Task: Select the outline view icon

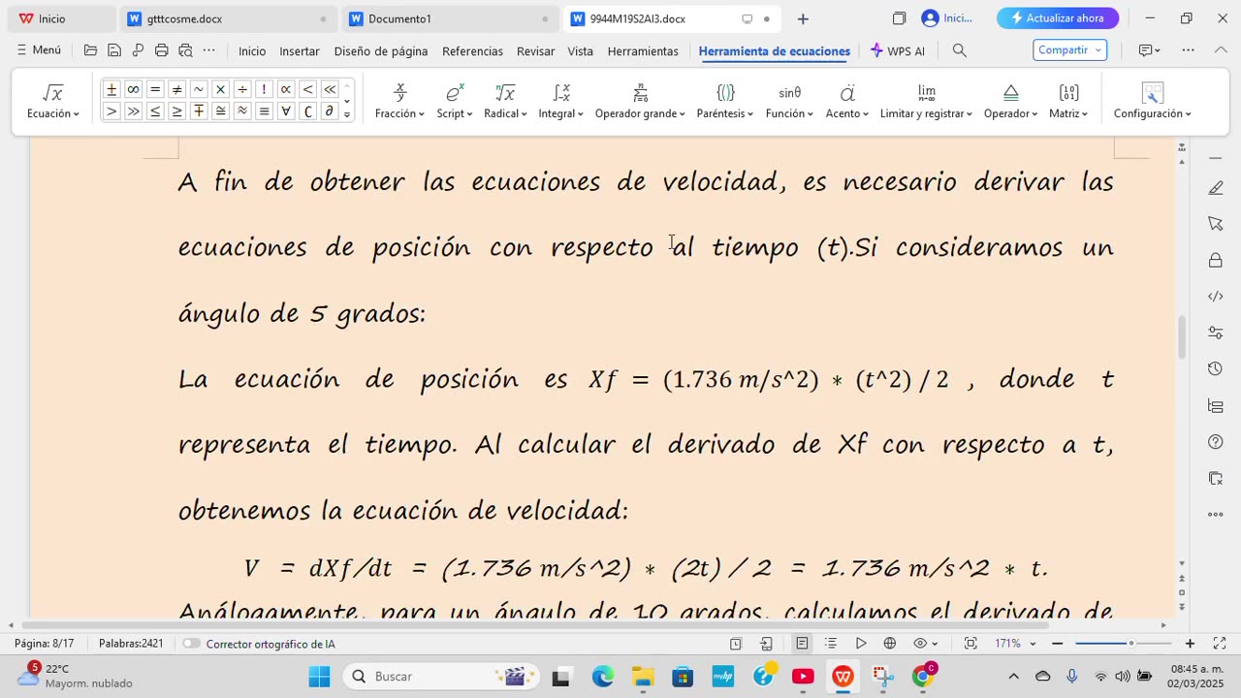Action: 831,644
